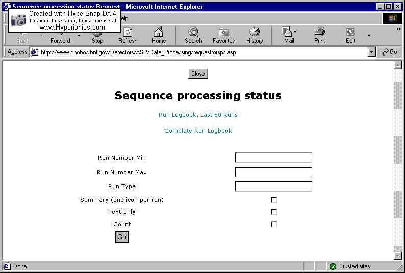The width and height of the screenshot is (405, 273).
Task: Submit the form with the Go button
Action: [x=122, y=237]
